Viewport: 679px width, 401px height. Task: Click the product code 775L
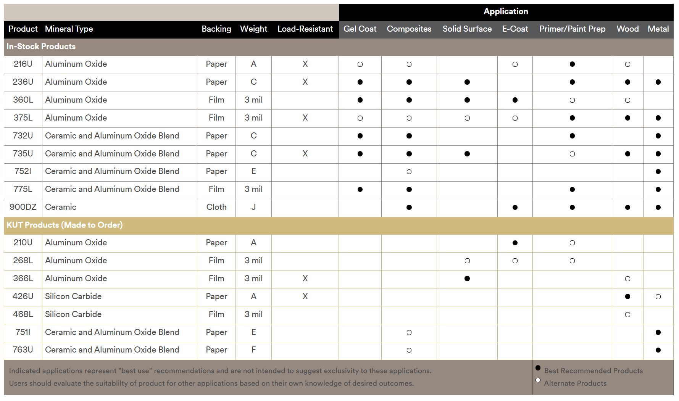23,189
